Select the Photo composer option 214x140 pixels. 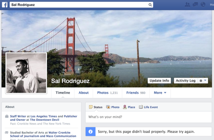pyautogui.click(x=113, y=107)
